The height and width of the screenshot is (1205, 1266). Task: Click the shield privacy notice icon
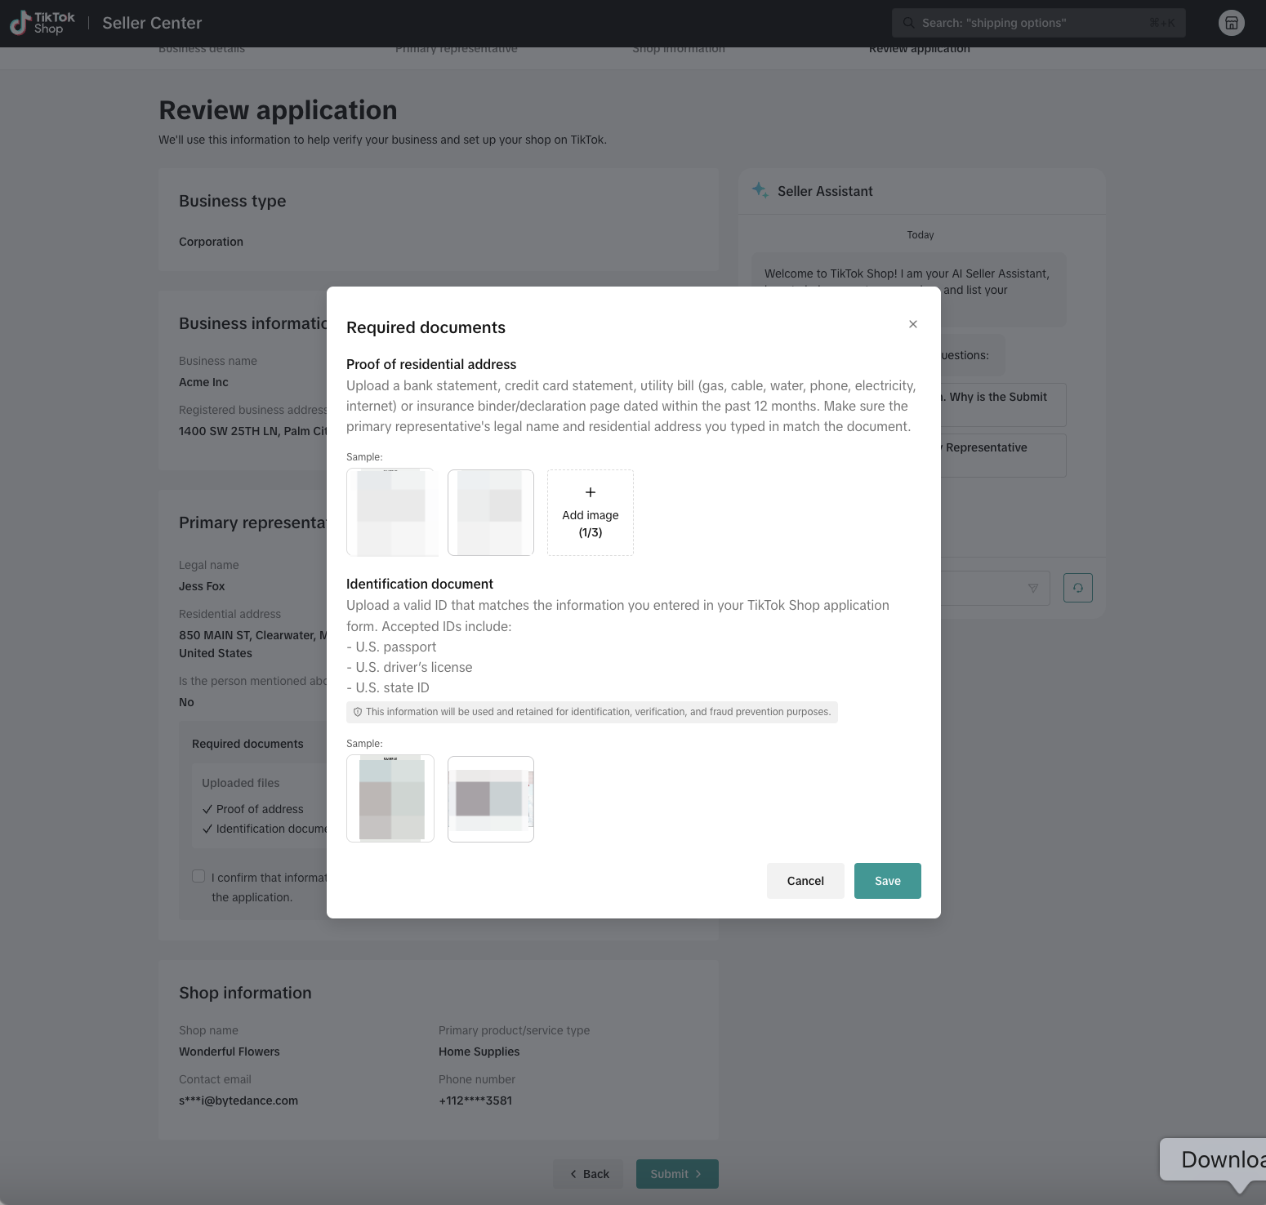[357, 712]
